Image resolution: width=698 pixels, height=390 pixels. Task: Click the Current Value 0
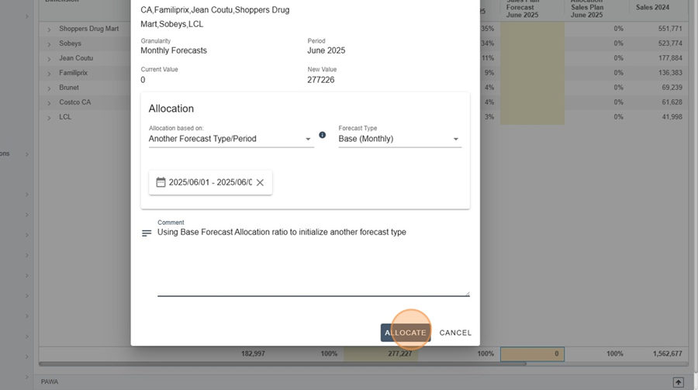click(x=143, y=80)
